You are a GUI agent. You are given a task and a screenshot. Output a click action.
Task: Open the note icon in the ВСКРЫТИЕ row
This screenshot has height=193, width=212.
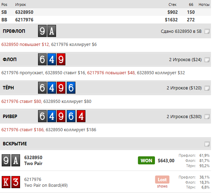point(207,144)
